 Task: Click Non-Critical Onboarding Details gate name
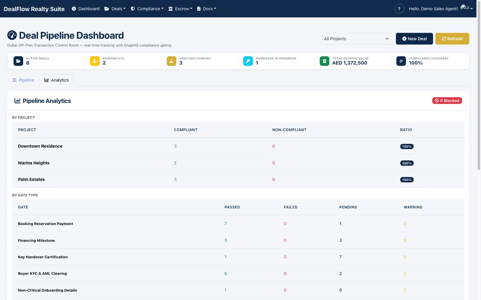pyautogui.click(x=47, y=290)
